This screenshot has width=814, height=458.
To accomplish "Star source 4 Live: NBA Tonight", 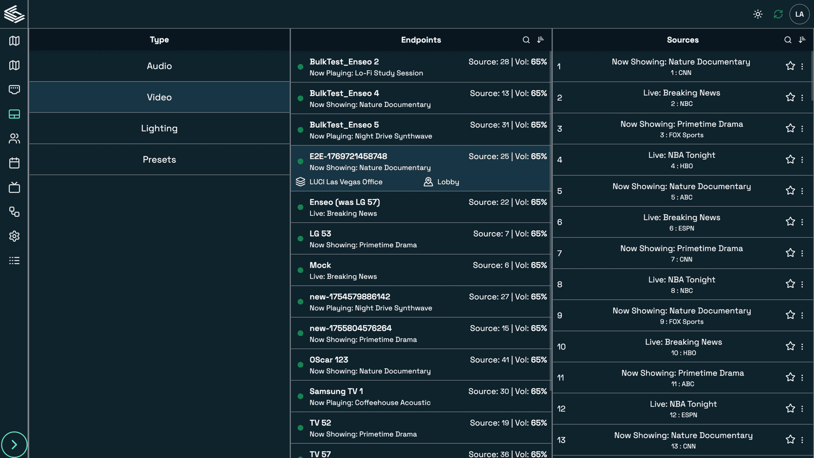I will pyautogui.click(x=790, y=160).
